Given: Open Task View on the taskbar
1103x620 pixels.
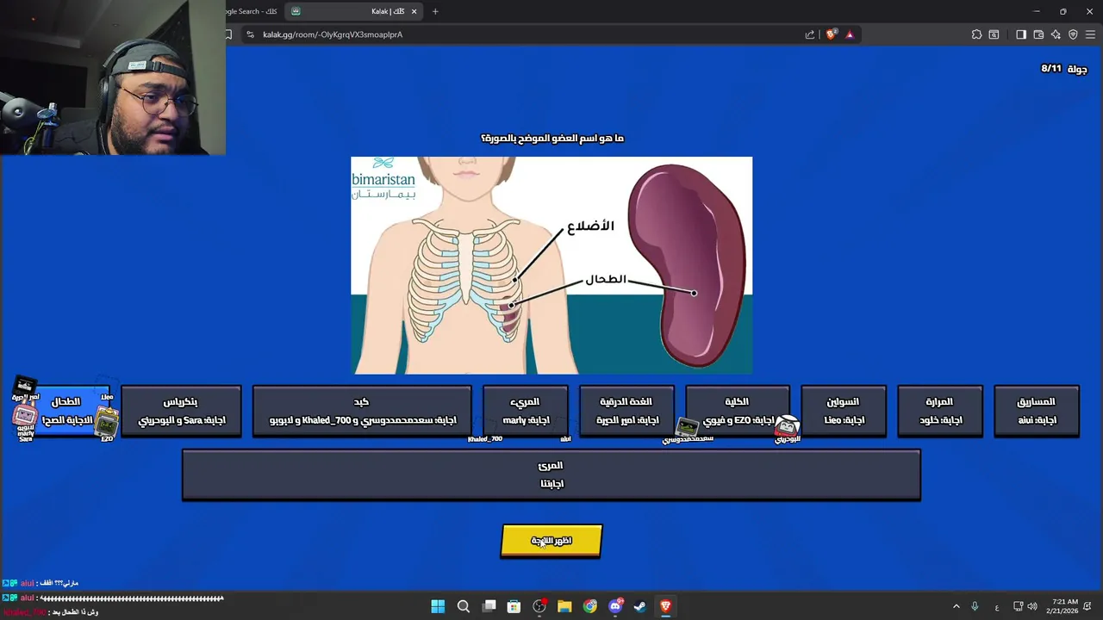Looking at the screenshot, I should tap(489, 606).
